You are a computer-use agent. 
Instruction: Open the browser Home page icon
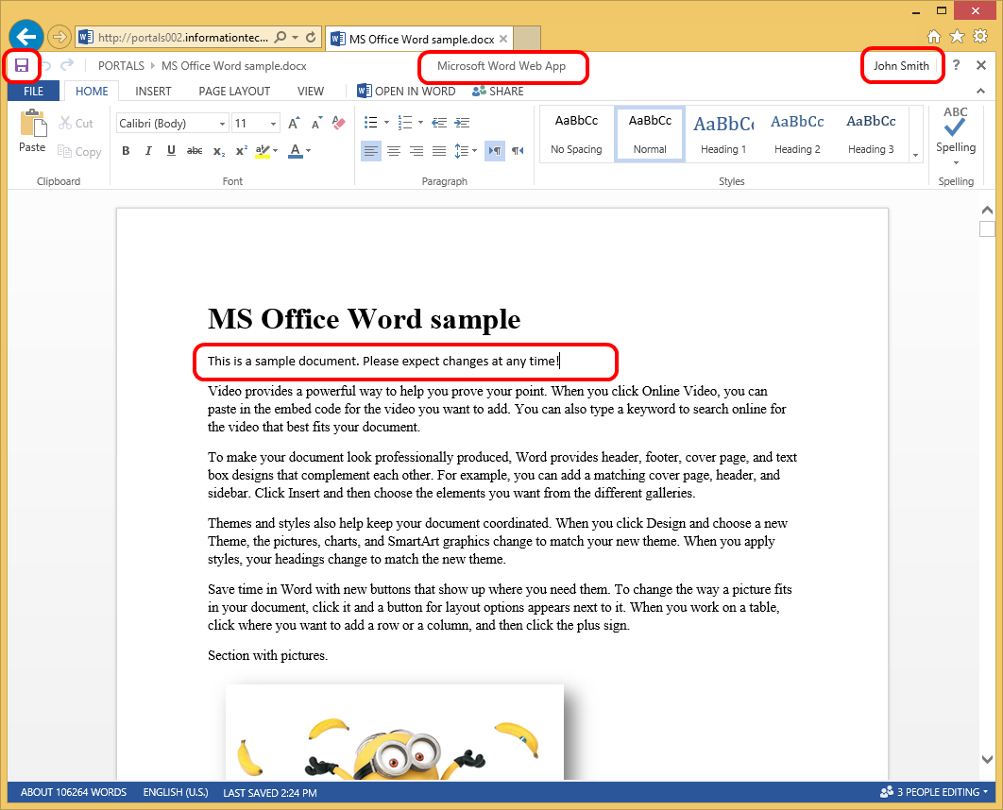pyautogui.click(x=934, y=37)
